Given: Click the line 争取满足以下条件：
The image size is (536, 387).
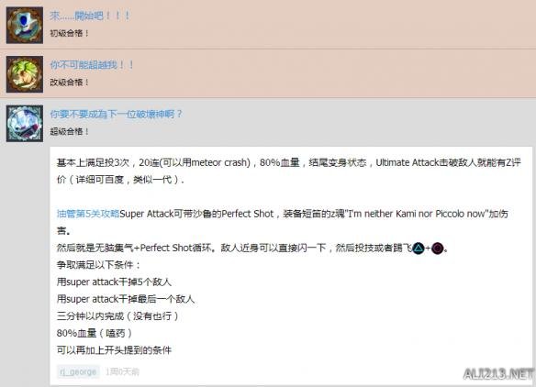Looking at the screenshot, I should tap(99, 265).
